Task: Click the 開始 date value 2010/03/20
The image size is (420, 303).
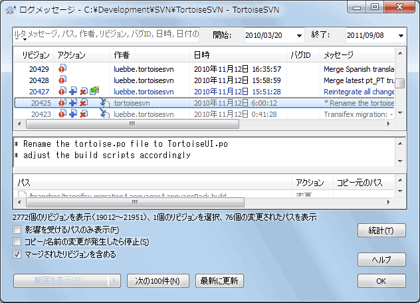Action: pyautogui.click(x=264, y=35)
